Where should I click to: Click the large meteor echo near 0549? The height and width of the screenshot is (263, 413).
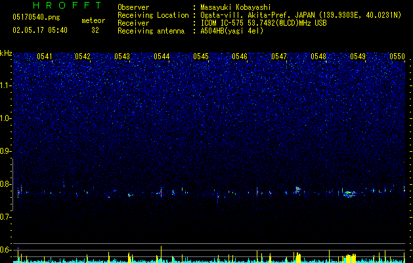tap(350, 194)
